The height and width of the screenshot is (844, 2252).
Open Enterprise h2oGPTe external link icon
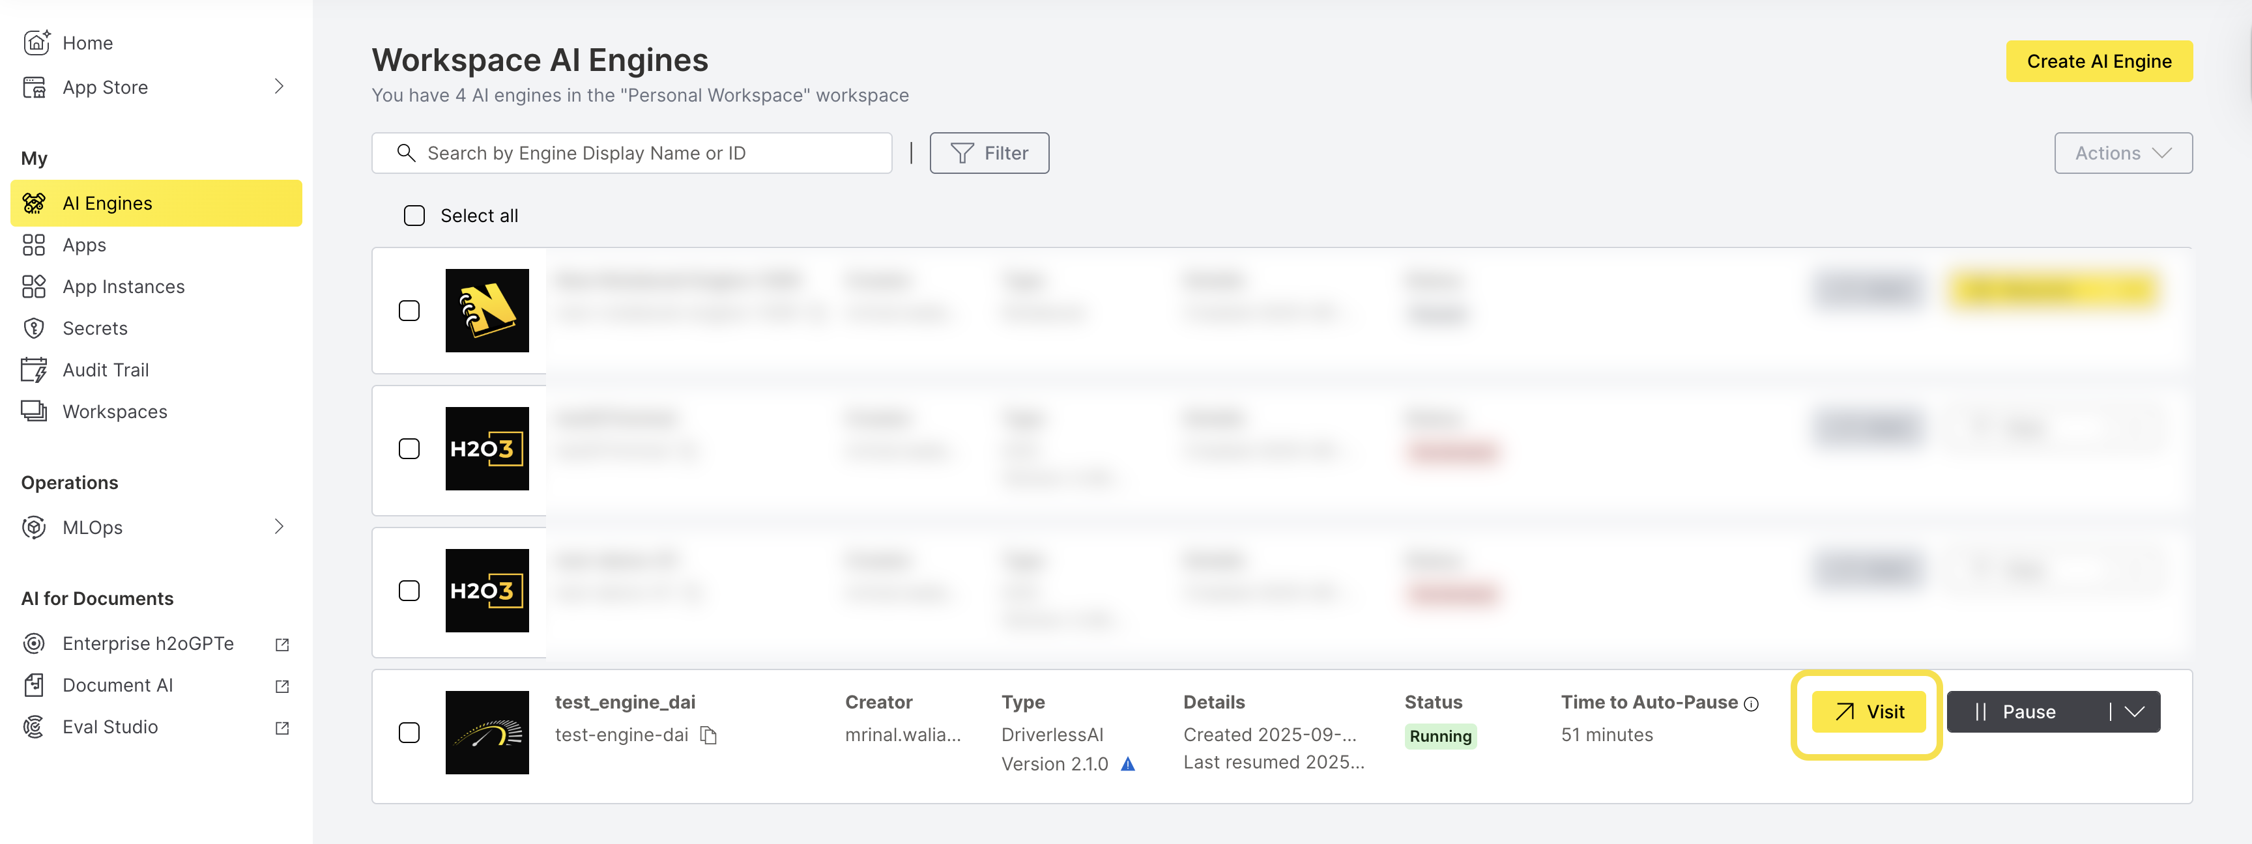(281, 645)
